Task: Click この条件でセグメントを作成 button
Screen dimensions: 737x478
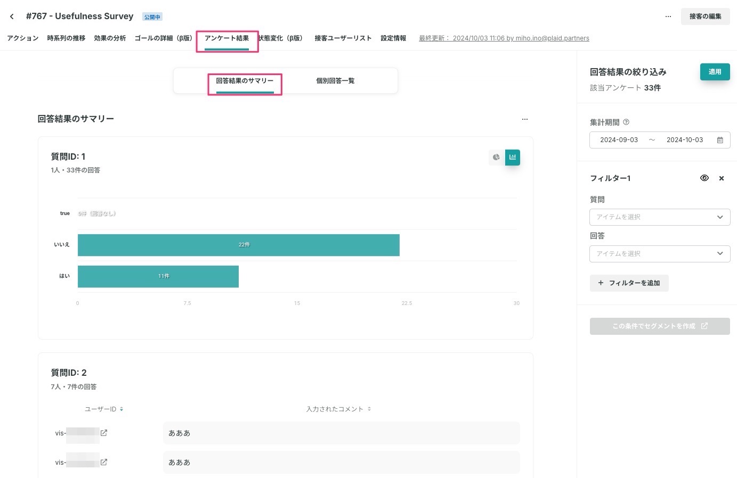Action: click(660, 326)
